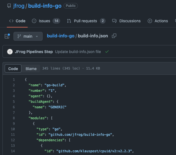The height and width of the screenshot is (155, 176).
Task: Select the Code view button
Action: pos(13,68)
